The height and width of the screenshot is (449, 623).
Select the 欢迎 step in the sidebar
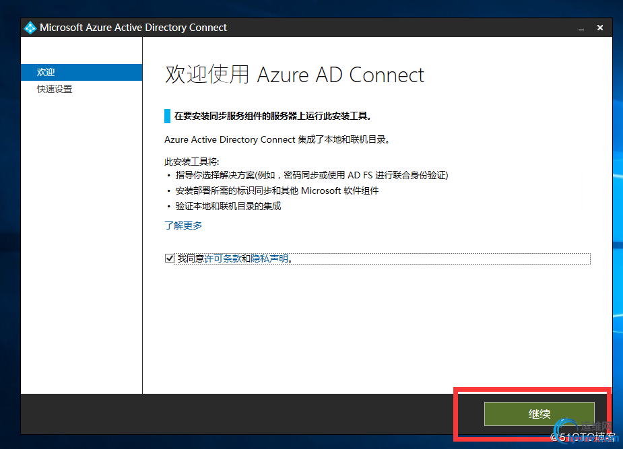(x=81, y=72)
